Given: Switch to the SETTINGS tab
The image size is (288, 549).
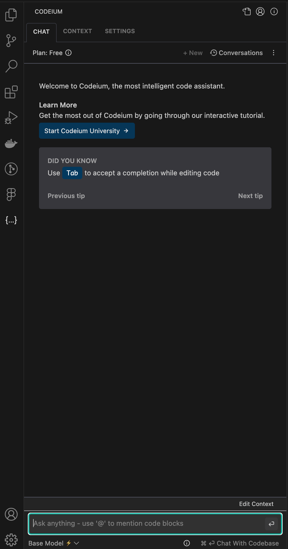Looking at the screenshot, I should pyautogui.click(x=120, y=31).
